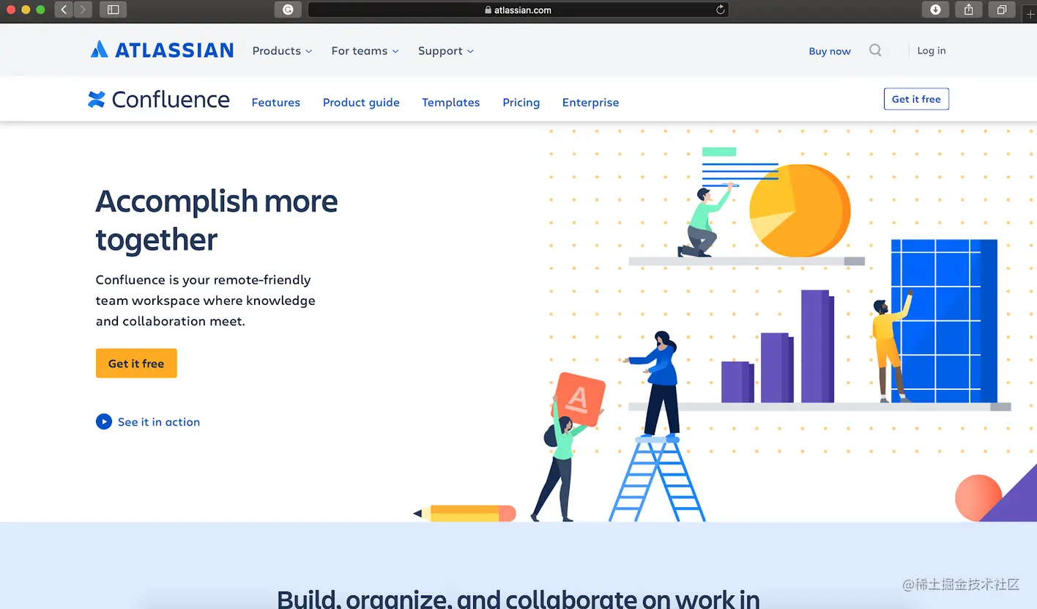Click the yellow Get it free button
The width and height of the screenshot is (1037, 609).
pyautogui.click(x=136, y=363)
